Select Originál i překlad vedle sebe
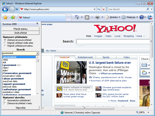Viewport: 155px width, 116px height. click(x=5, y=43)
